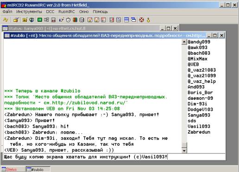Select daemon-09 in nick list
239x172 pixels.
pyautogui.click(x=200, y=98)
